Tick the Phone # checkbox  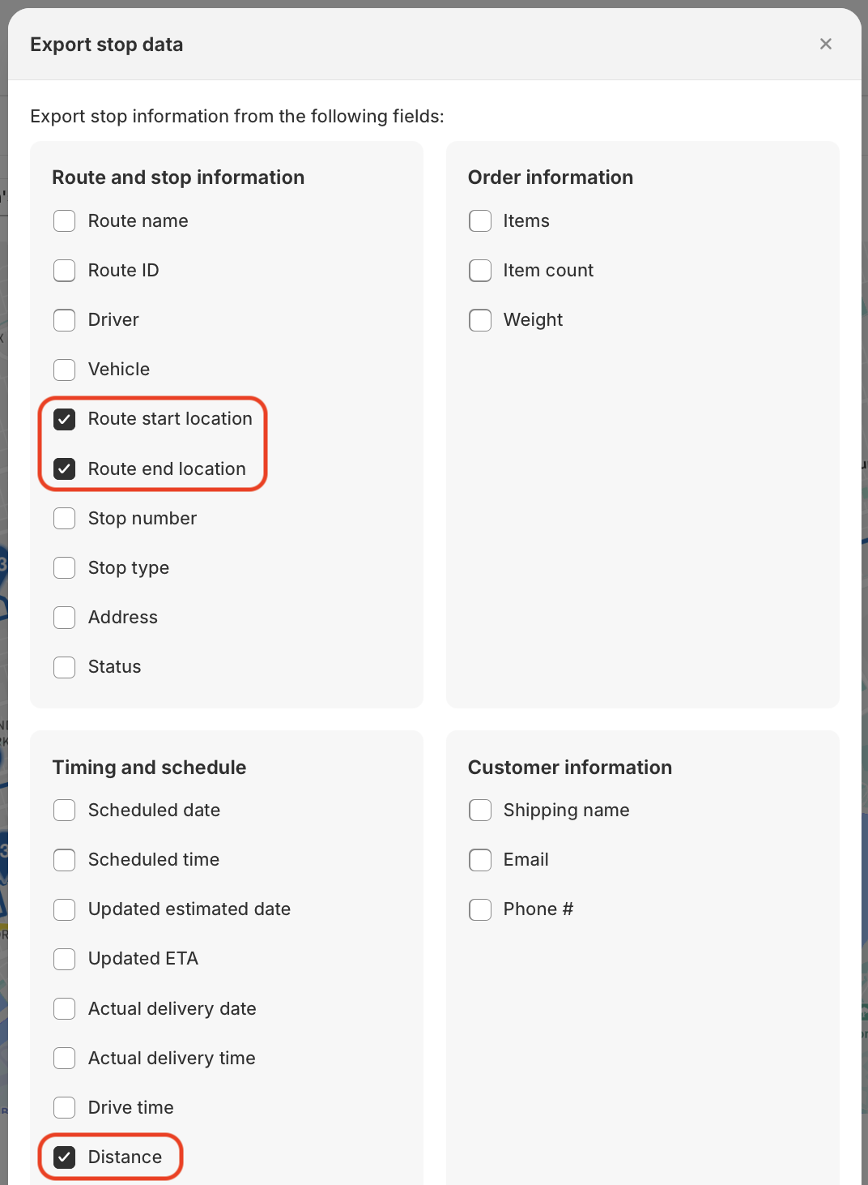[480, 909]
